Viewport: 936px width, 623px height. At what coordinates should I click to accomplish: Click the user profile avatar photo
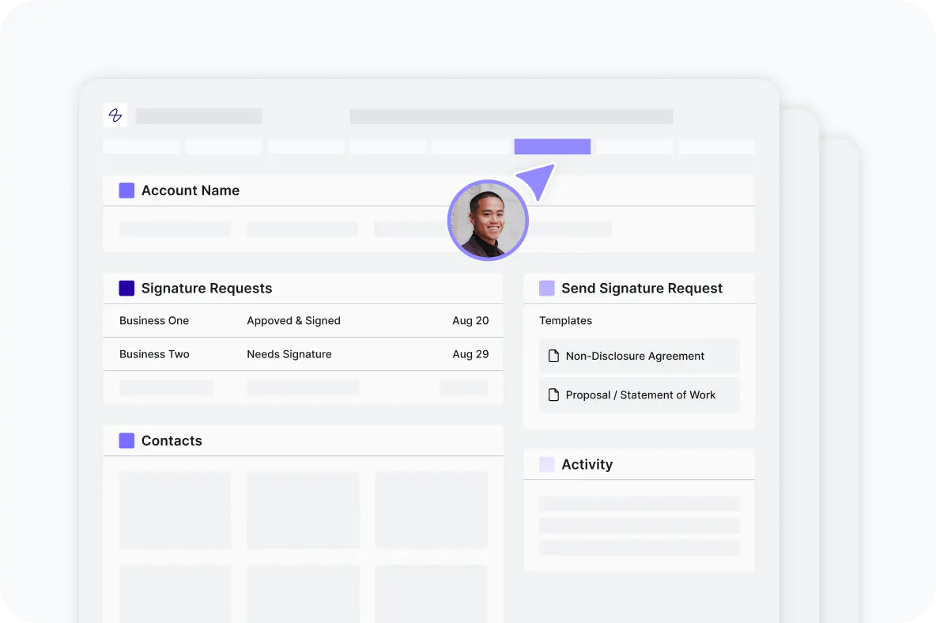point(488,221)
